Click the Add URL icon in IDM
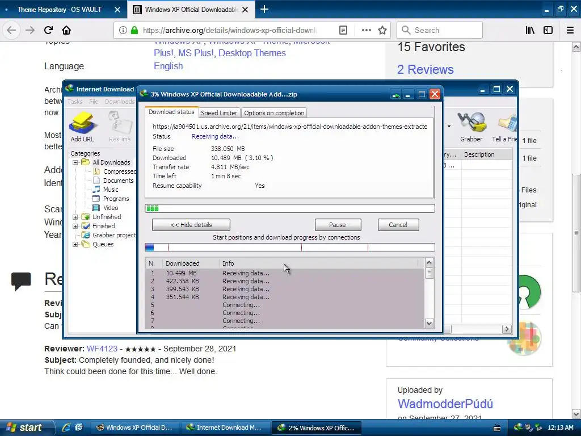The image size is (581, 436). pos(82,127)
